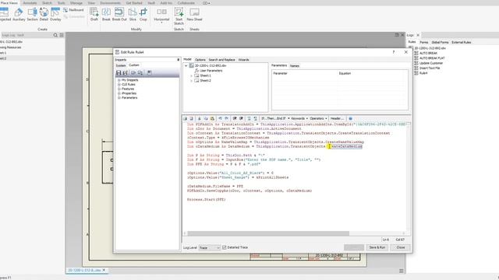This screenshot has width=499, height=280.
Task: Open the Manage ribbon tab
Action: pos(76,3)
